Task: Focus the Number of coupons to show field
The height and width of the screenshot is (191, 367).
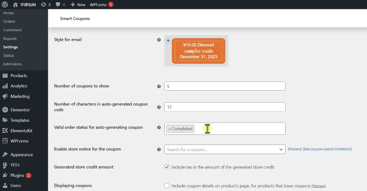Action: 225,86
